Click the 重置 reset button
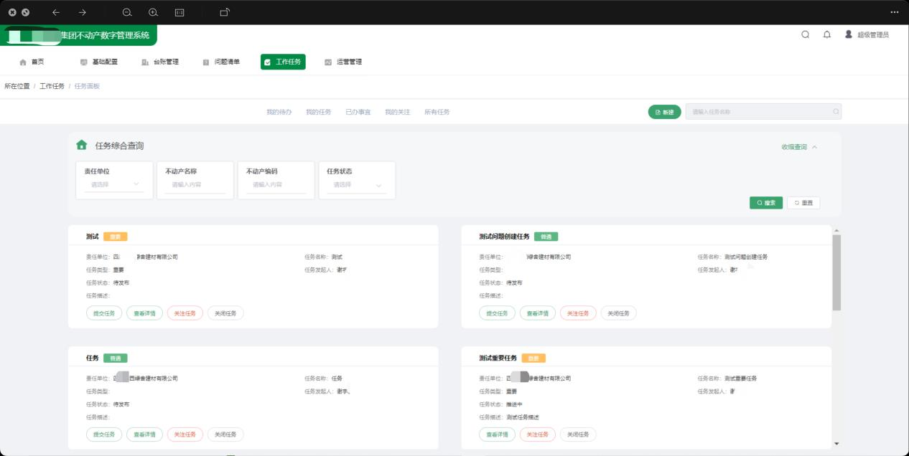 803,203
